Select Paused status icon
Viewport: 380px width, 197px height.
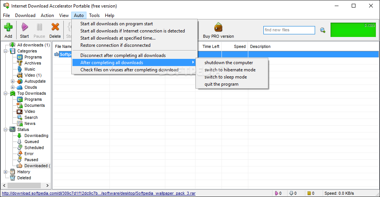tap(20, 160)
